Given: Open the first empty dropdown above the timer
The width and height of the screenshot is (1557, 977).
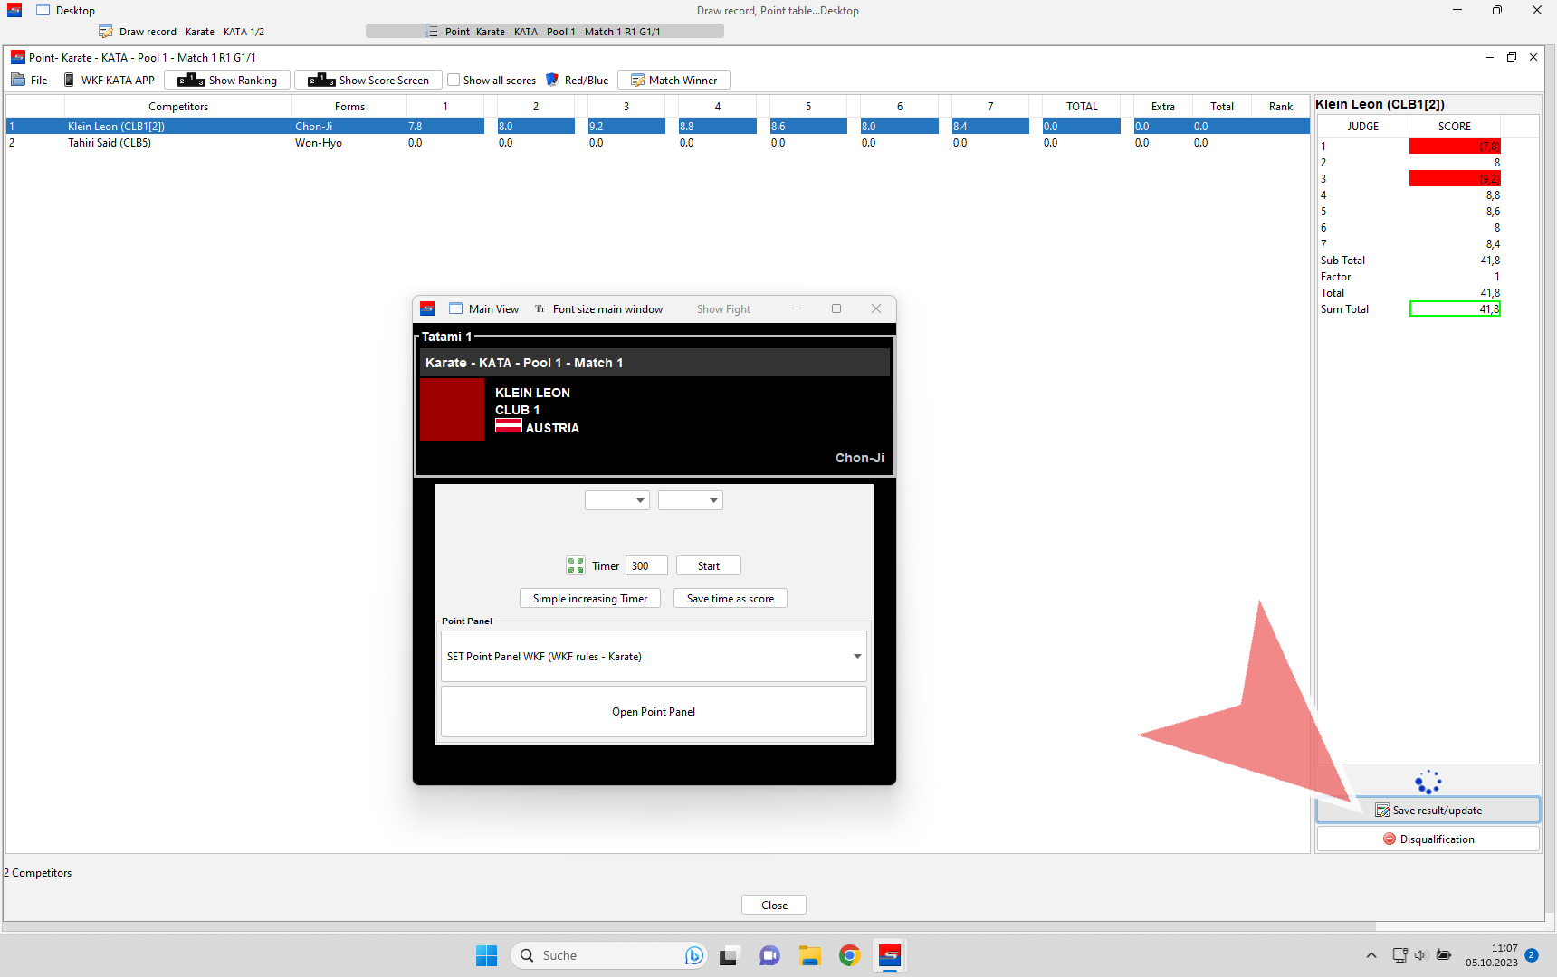Looking at the screenshot, I should point(617,501).
